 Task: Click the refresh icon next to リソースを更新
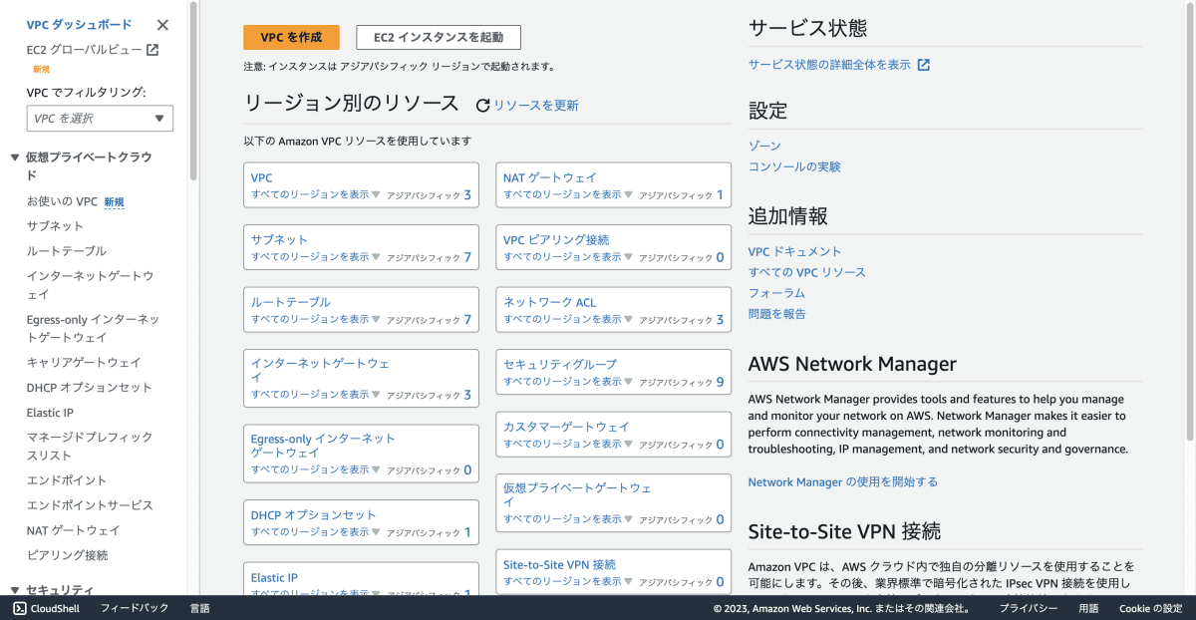coord(483,106)
